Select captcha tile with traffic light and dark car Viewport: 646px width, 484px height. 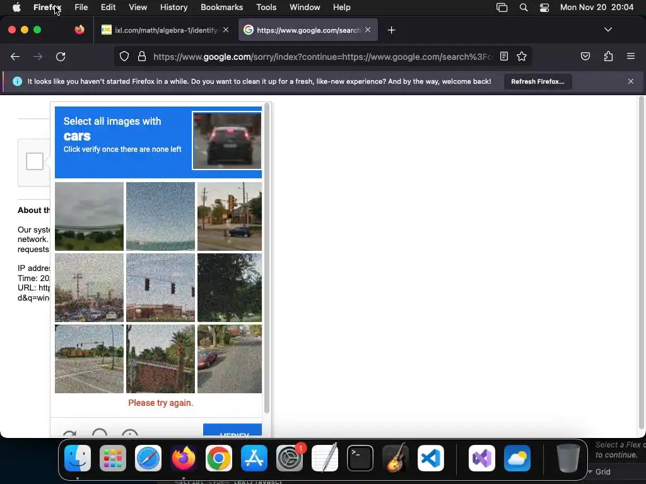click(x=230, y=217)
